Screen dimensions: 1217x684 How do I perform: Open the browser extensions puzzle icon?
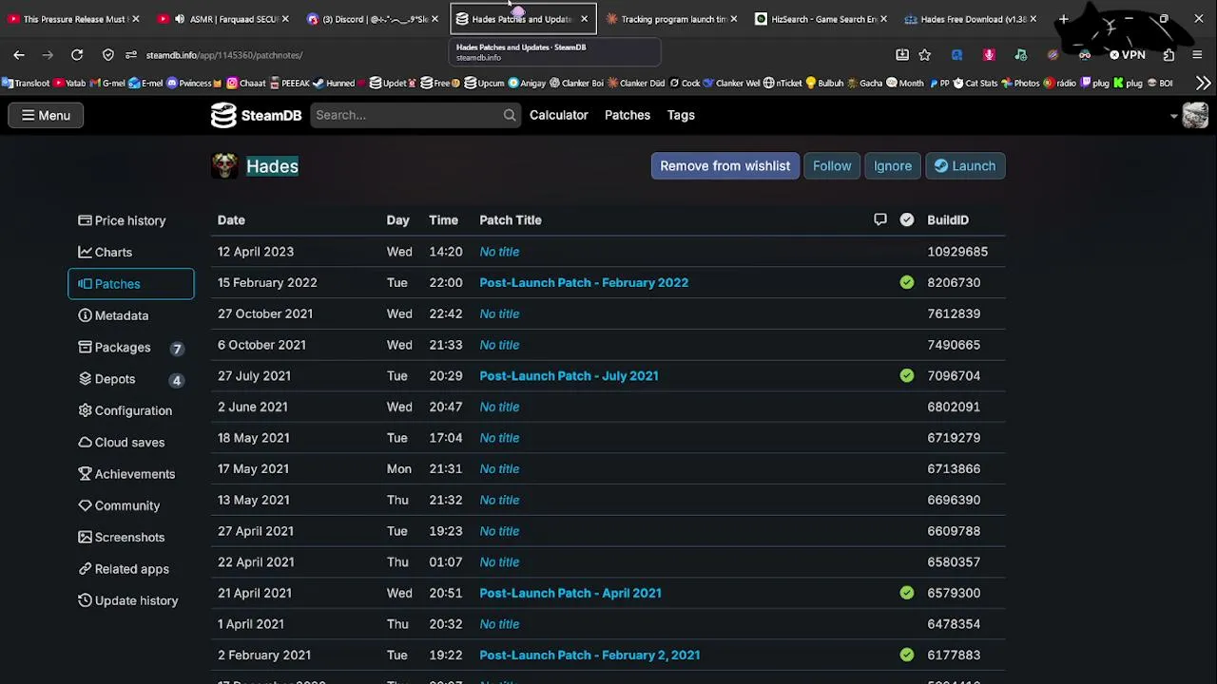[1169, 55]
